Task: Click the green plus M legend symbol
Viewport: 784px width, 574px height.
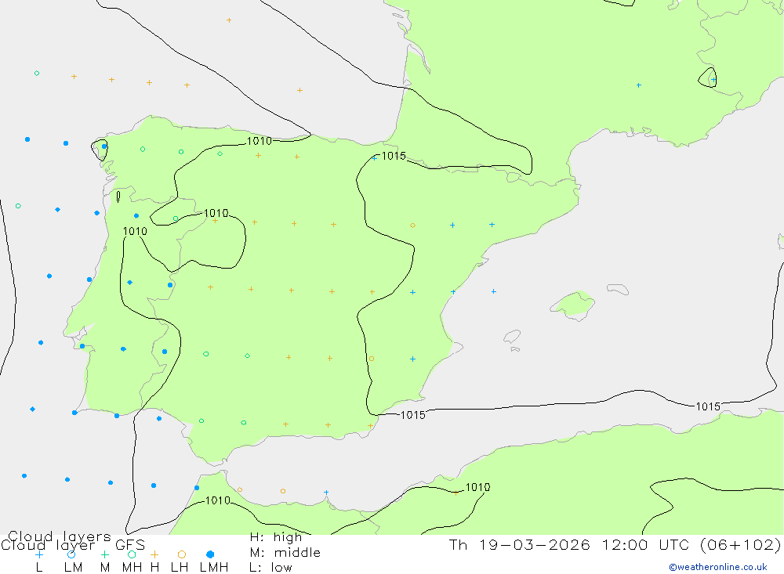Action: (x=104, y=554)
